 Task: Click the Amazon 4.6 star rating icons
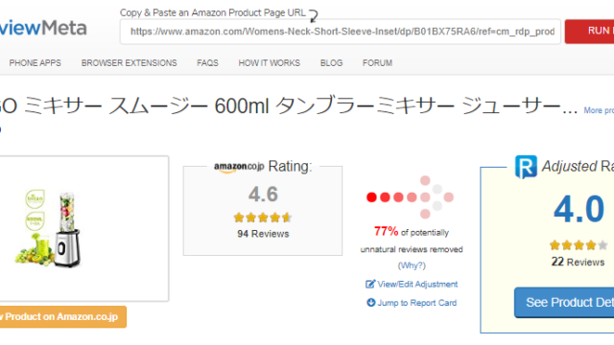(x=263, y=218)
